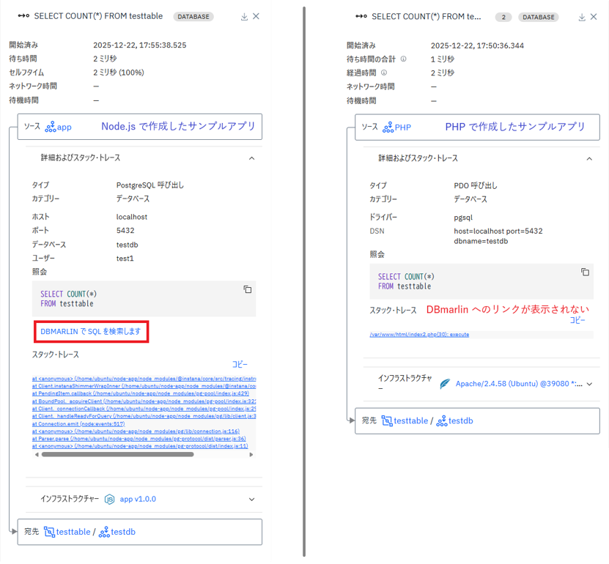Open 'app' source link in Node.js panel
Image resolution: width=609 pixels, height=564 pixels.
click(64, 127)
